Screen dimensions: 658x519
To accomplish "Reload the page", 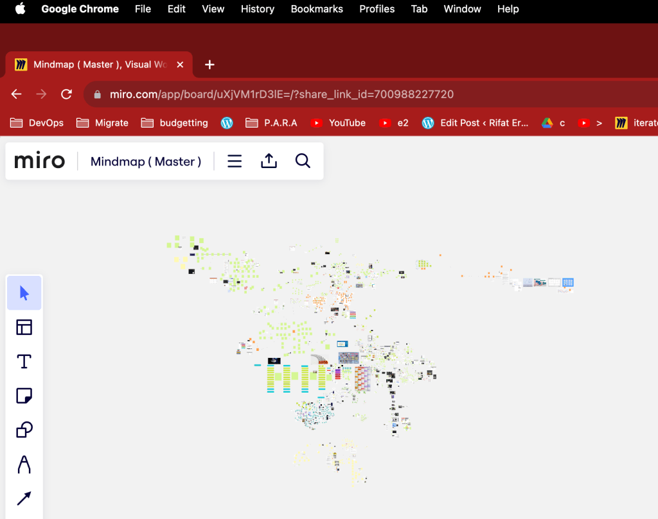I will [x=66, y=94].
